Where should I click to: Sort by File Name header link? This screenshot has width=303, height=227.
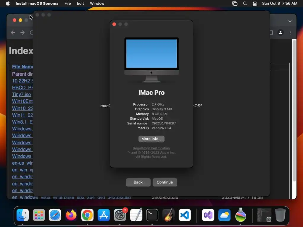22,67
